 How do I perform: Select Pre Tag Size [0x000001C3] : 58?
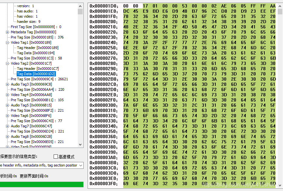tap(36, 58)
